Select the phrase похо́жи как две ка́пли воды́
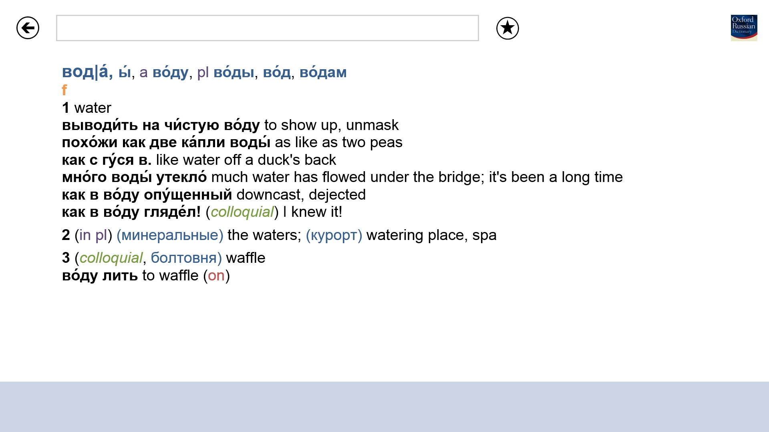769x432 pixels. click(x=166, y=142)
